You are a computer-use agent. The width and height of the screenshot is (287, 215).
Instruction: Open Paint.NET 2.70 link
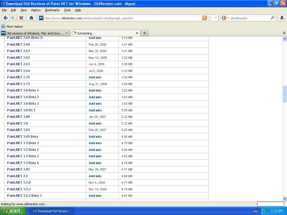(x=18, y=77)
